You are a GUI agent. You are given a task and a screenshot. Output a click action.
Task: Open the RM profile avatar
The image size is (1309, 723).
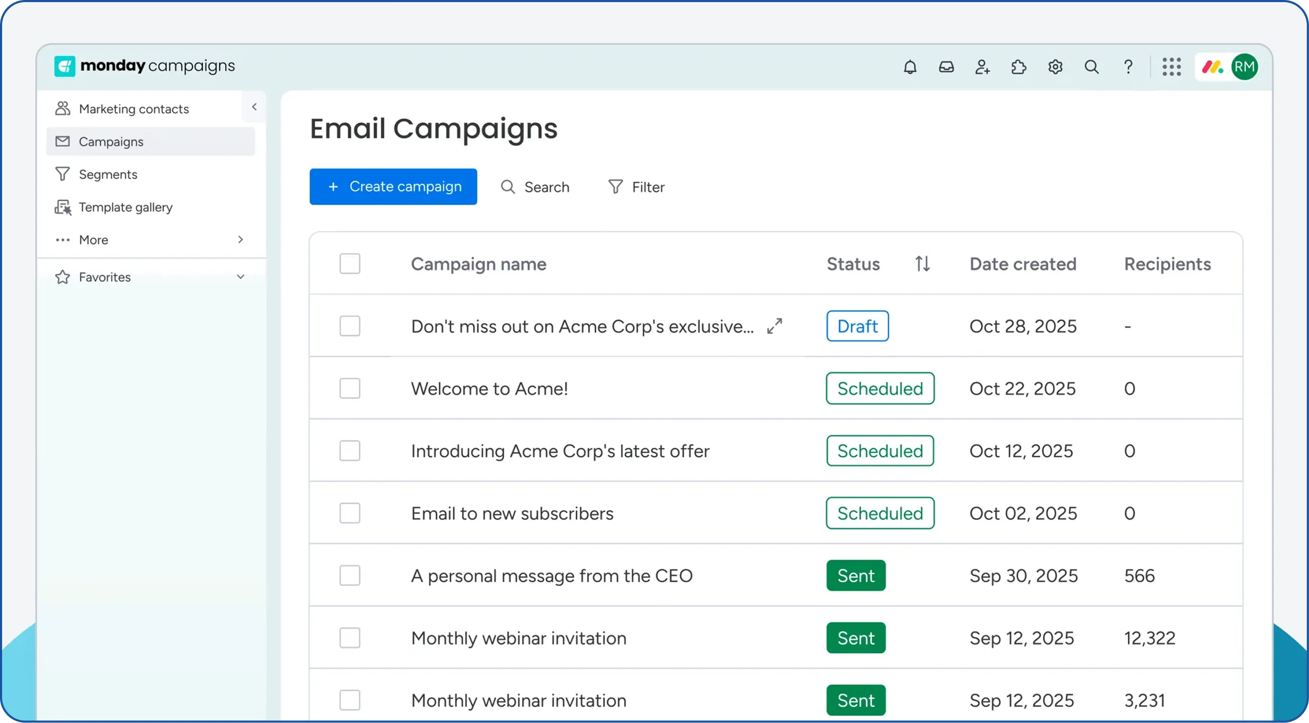1245,67
